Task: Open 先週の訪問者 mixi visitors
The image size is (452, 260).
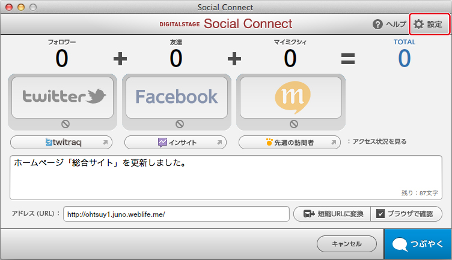Action: pos(290,142)
